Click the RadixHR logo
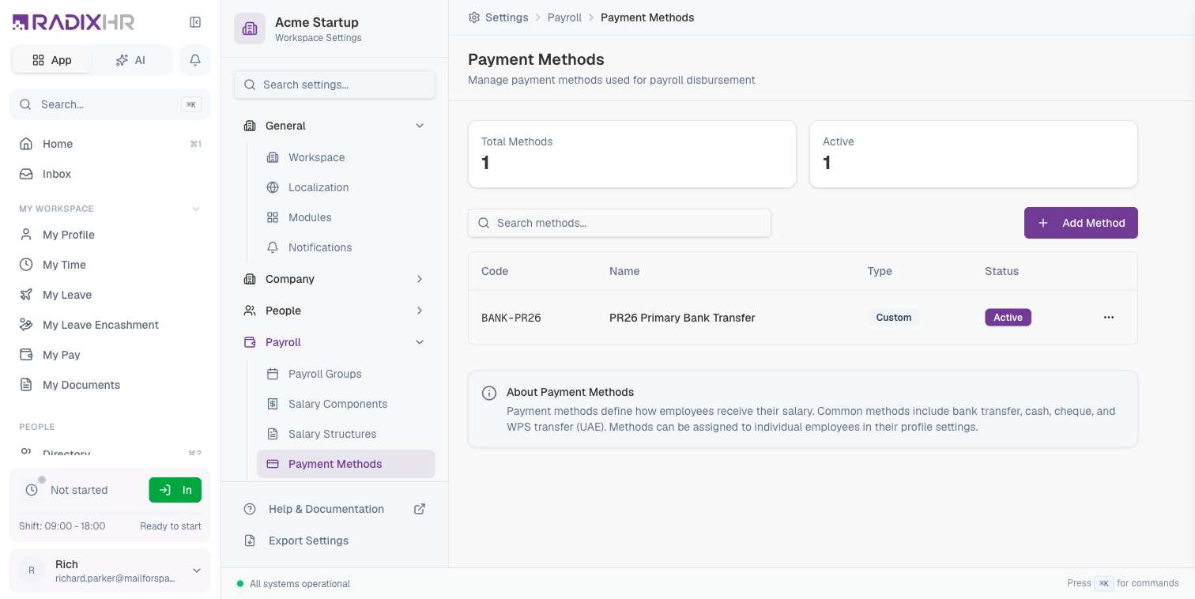This screenshot has width=1195, height=599. pyautogui.click(x=74, y=22)
